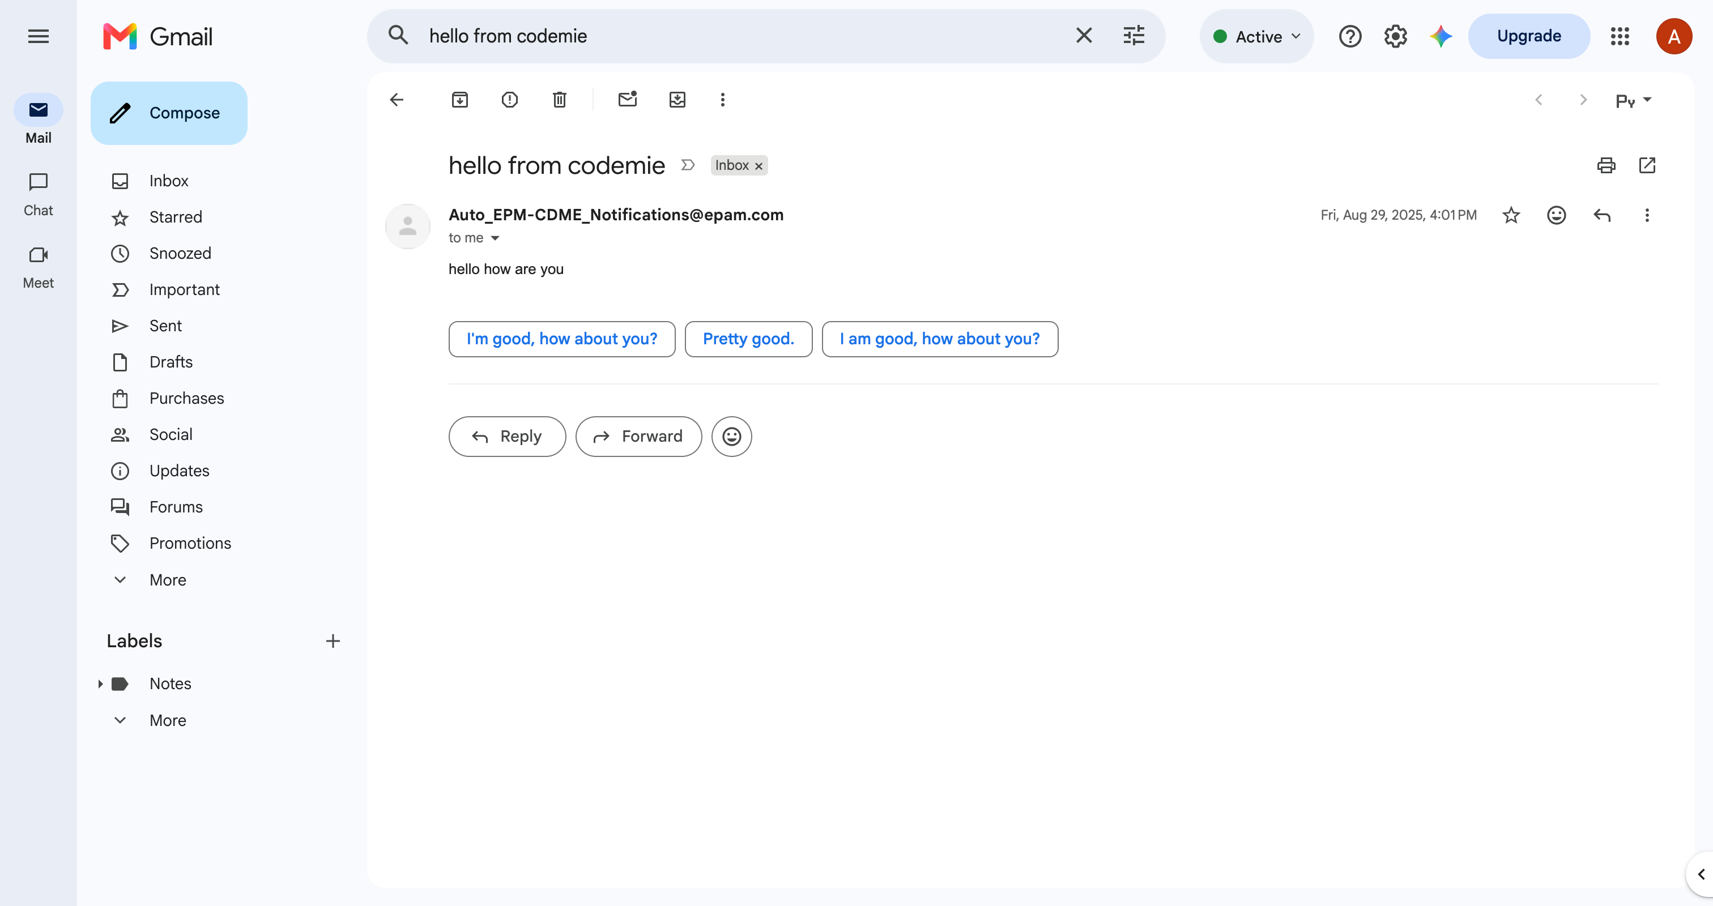Open the message More options menu
Image resolution: width=1713 pixels, height=906 pixels.
tap(1647, 215)
